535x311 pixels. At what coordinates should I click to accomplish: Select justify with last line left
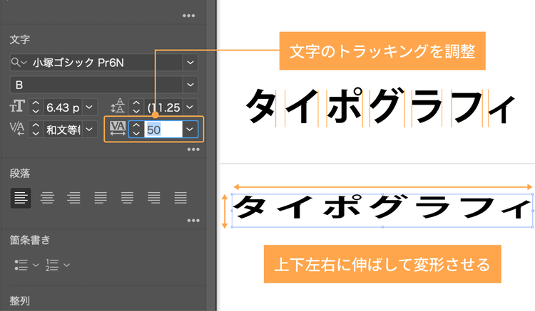101,198
